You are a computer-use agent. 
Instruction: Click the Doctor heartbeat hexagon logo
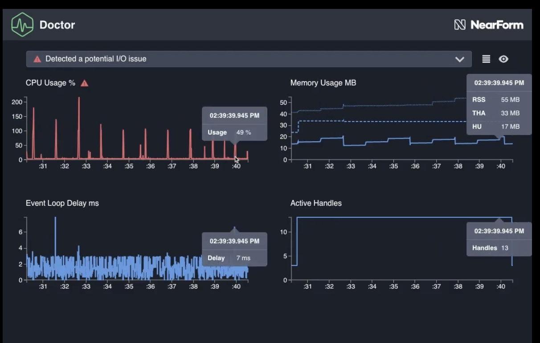coord(22,24)
